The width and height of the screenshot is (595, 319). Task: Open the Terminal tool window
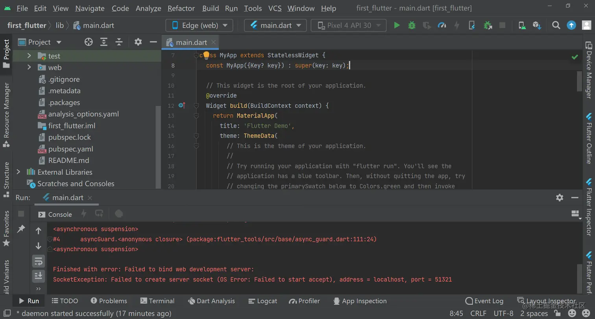(157, 301)
